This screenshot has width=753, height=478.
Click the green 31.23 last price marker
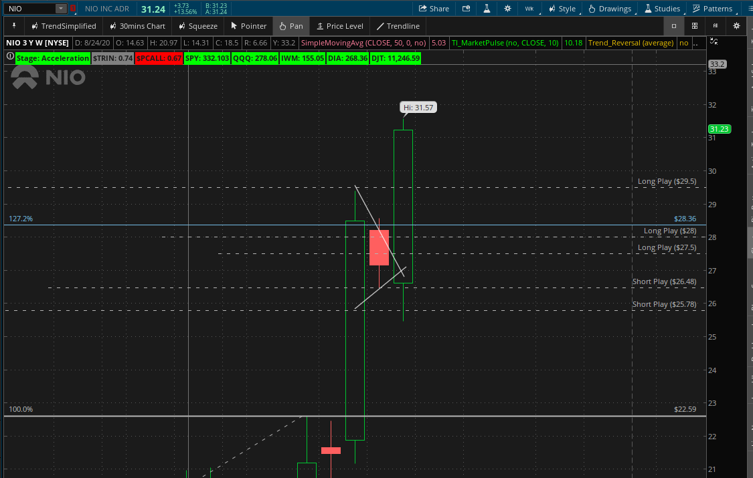pyautogui.click(x=720, y=129)
